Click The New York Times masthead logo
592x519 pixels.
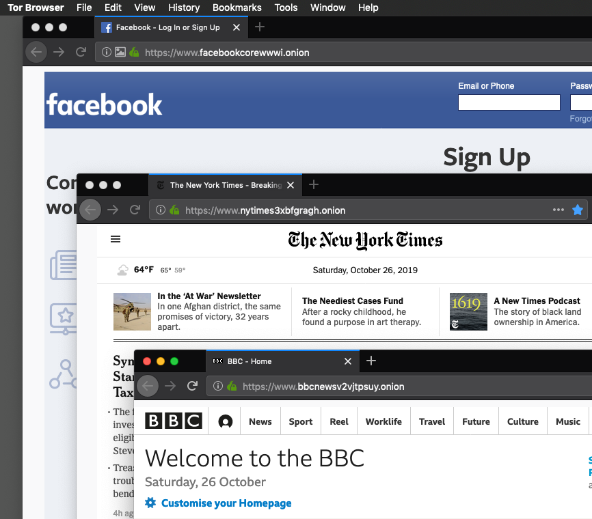click(365, 240)
